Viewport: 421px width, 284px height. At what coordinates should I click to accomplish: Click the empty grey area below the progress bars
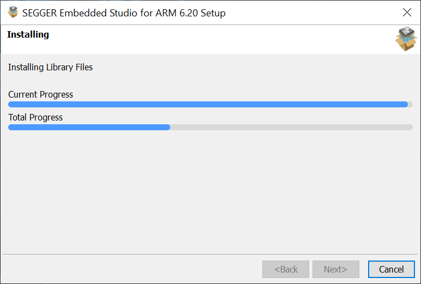click(x=211, y=191)
